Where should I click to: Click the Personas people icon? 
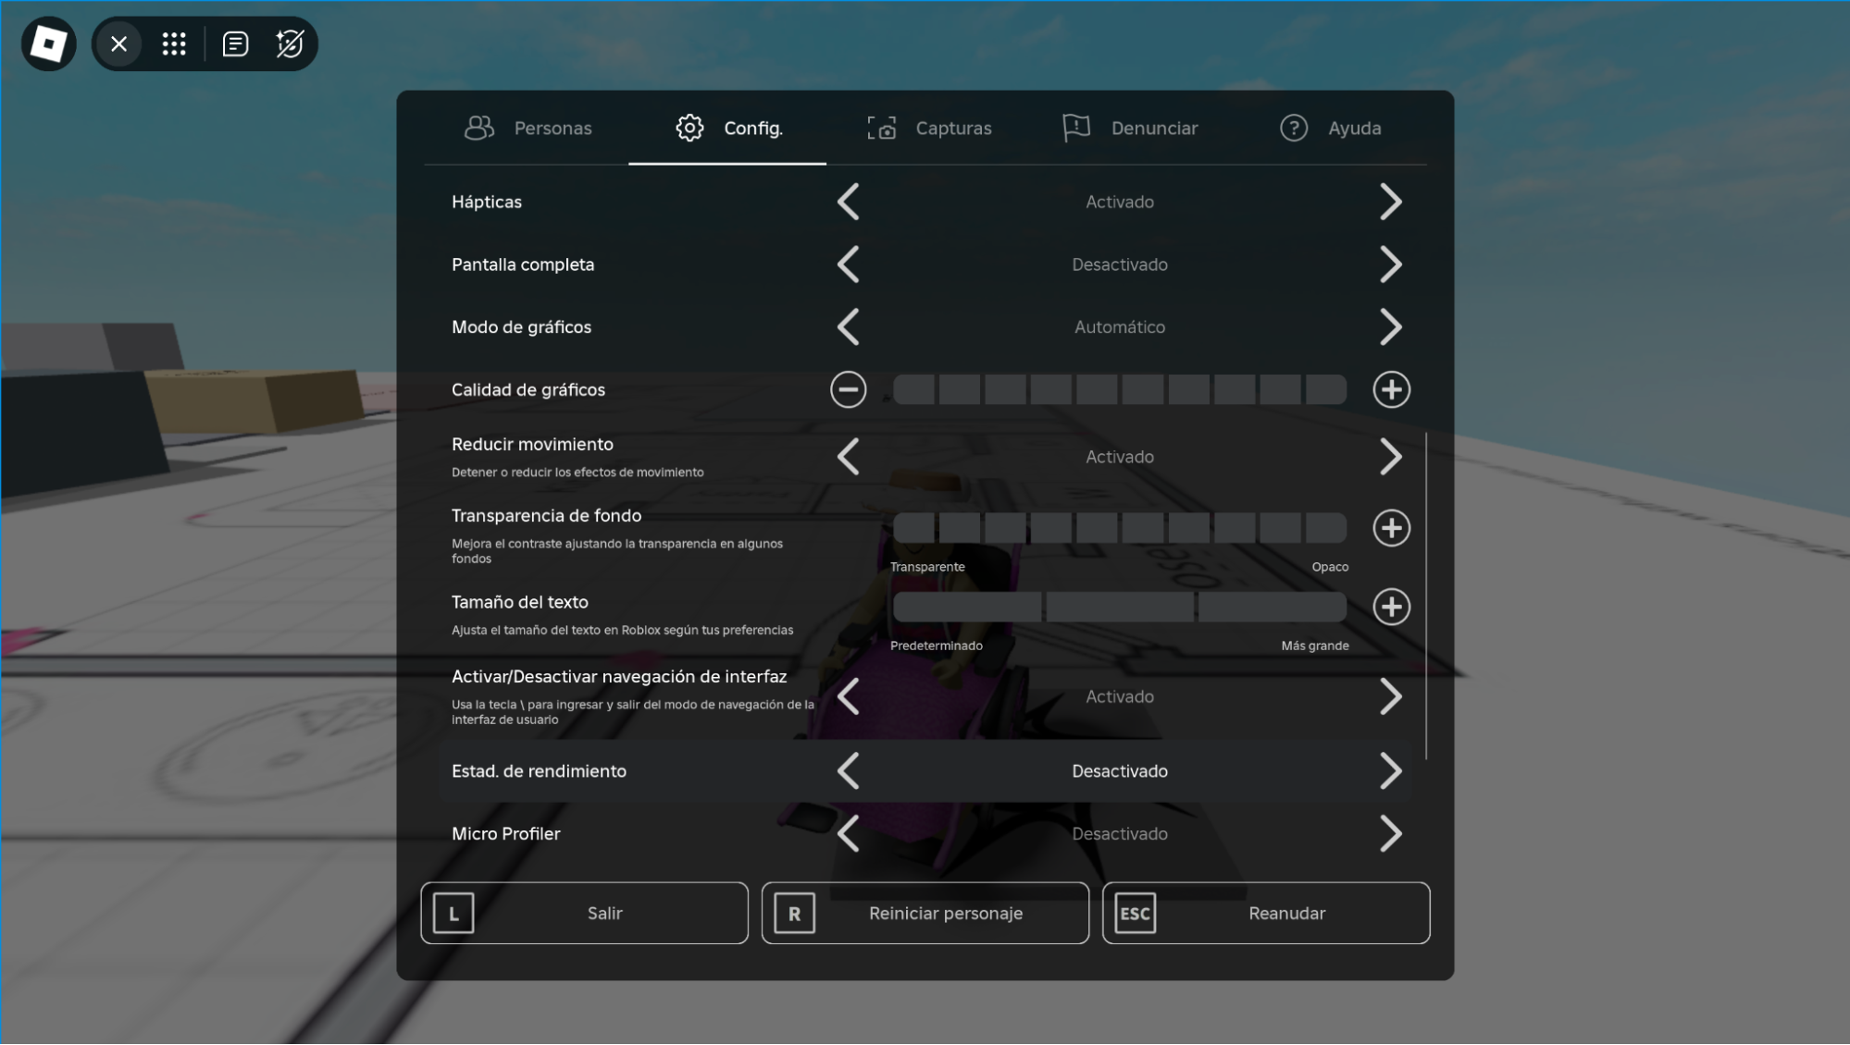click(x=478, y=128)
